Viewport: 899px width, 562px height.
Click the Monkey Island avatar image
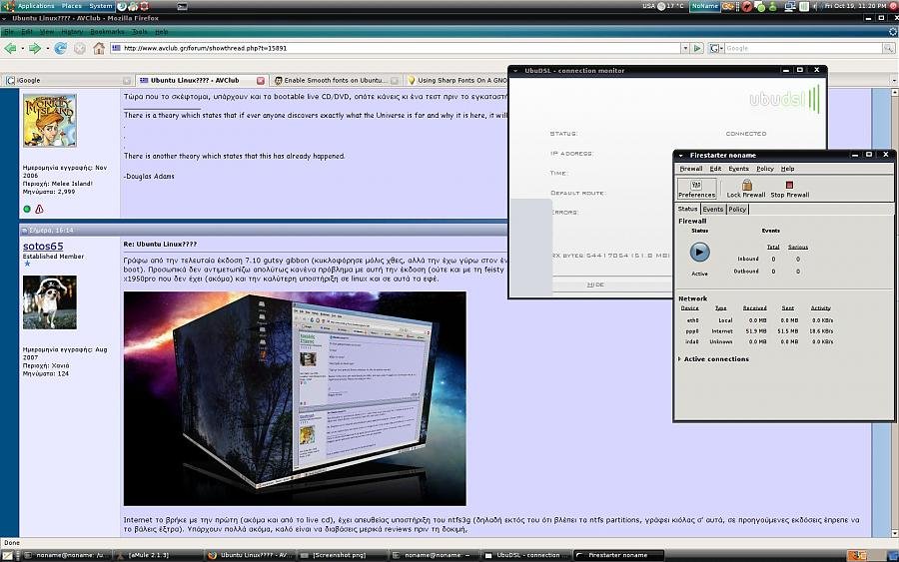pyautogui.click(x=49, y=121)
